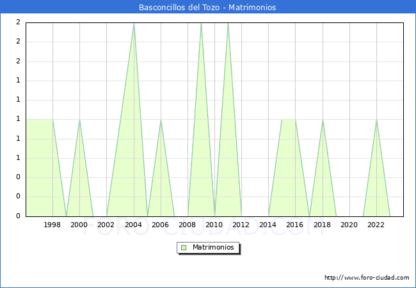416x288 pixels.
Task: Click the 2006 label on the x-axis
Action: [x=161, y=225]
